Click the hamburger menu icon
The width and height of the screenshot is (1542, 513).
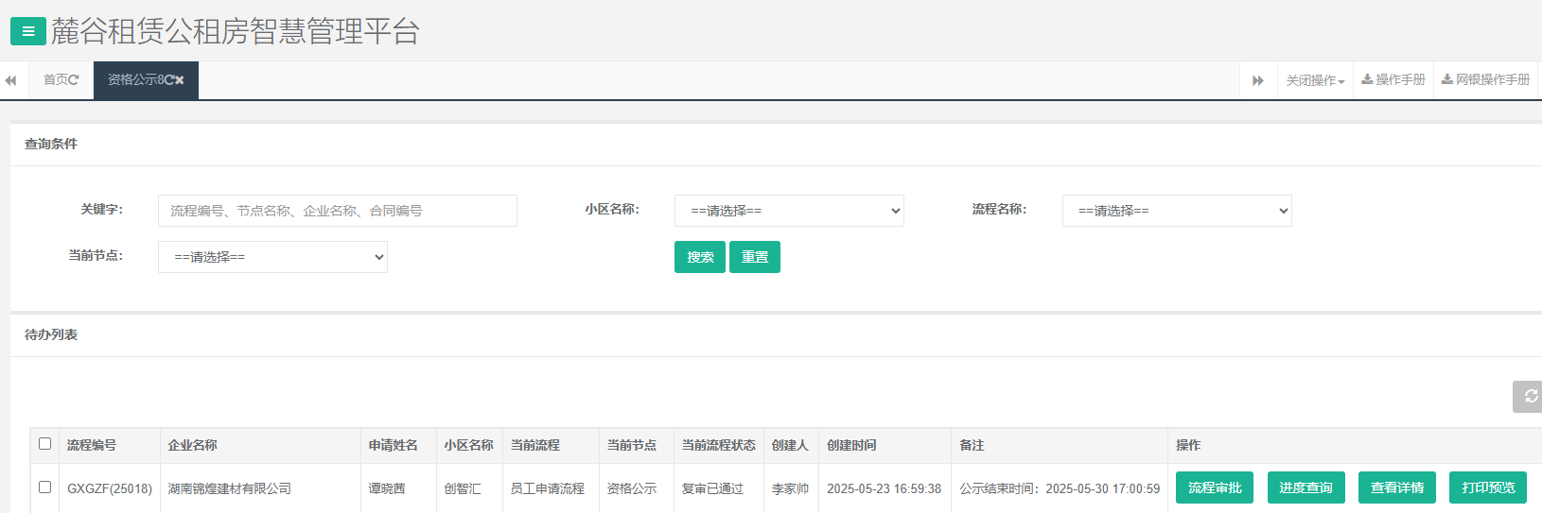27,31
